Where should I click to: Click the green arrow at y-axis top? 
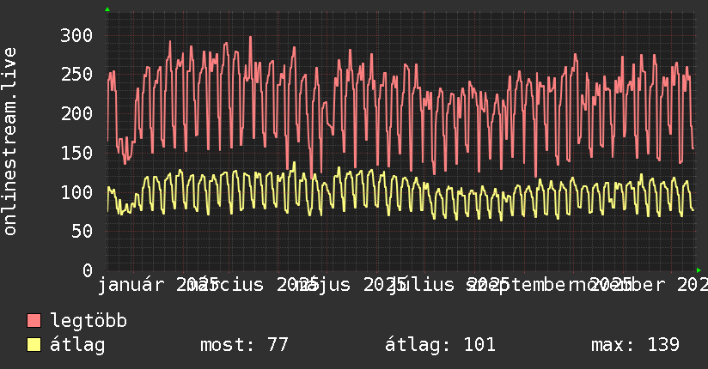pos(107,9)
